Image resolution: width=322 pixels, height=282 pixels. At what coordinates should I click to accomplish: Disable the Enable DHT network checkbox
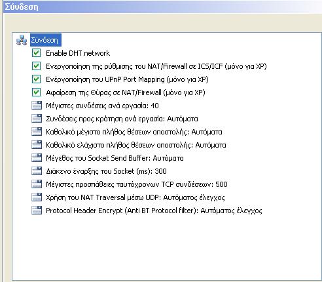pyautogui.click(x=36, y=53)
